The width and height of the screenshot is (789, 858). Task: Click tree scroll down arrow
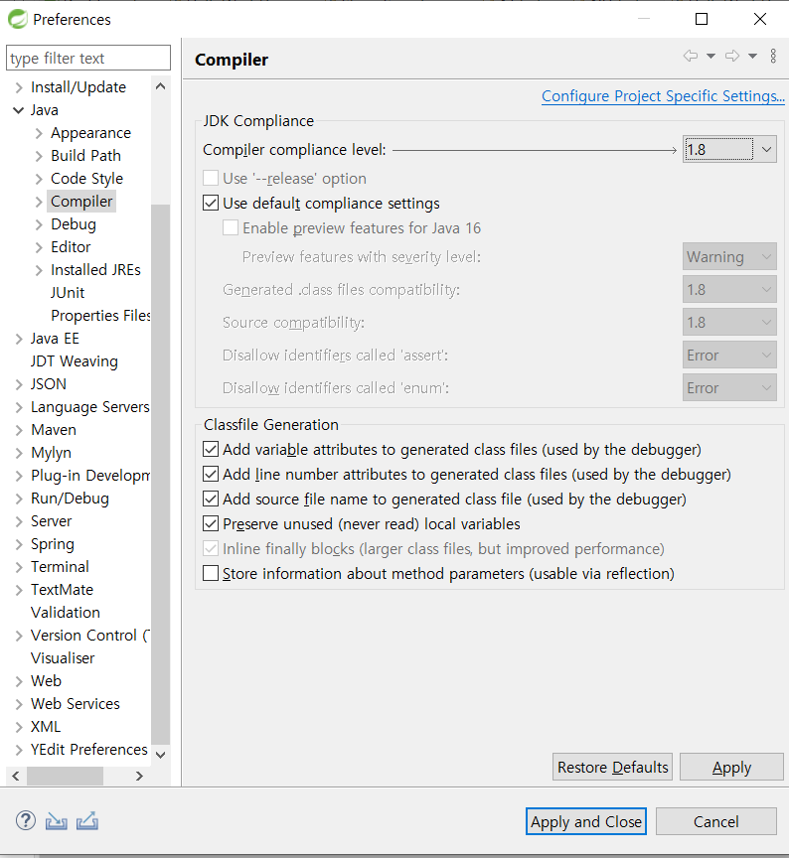(x=160, y=755)
